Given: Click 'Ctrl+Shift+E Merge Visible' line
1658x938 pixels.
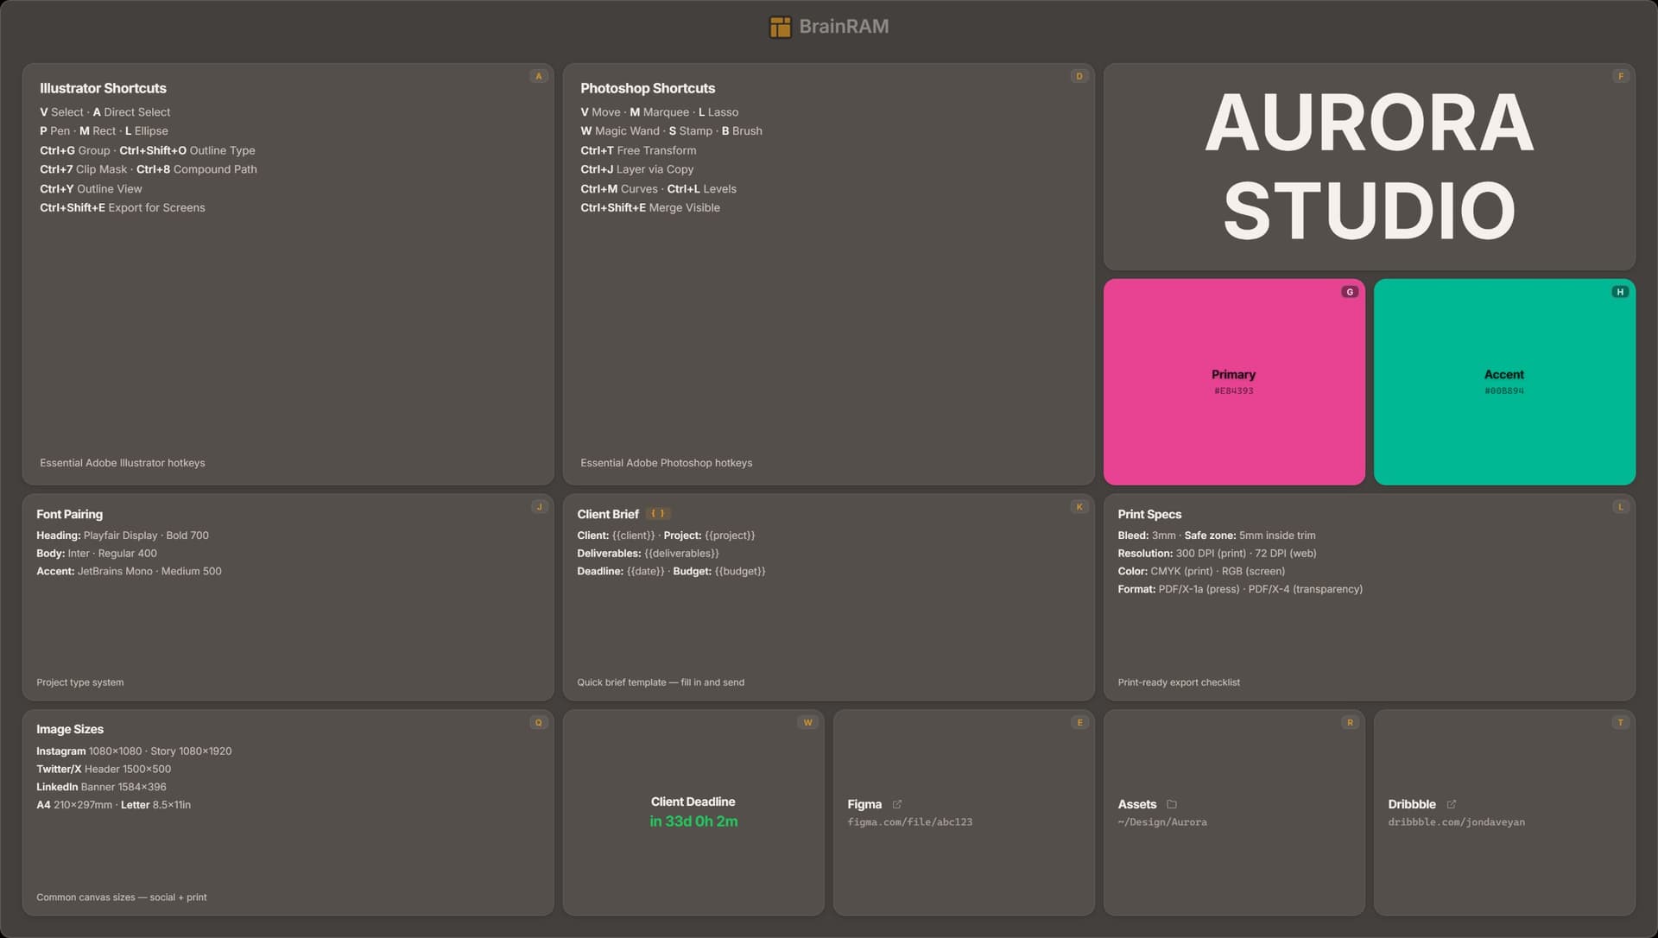Looking at the screenshot, I should [x=650, y=208].
